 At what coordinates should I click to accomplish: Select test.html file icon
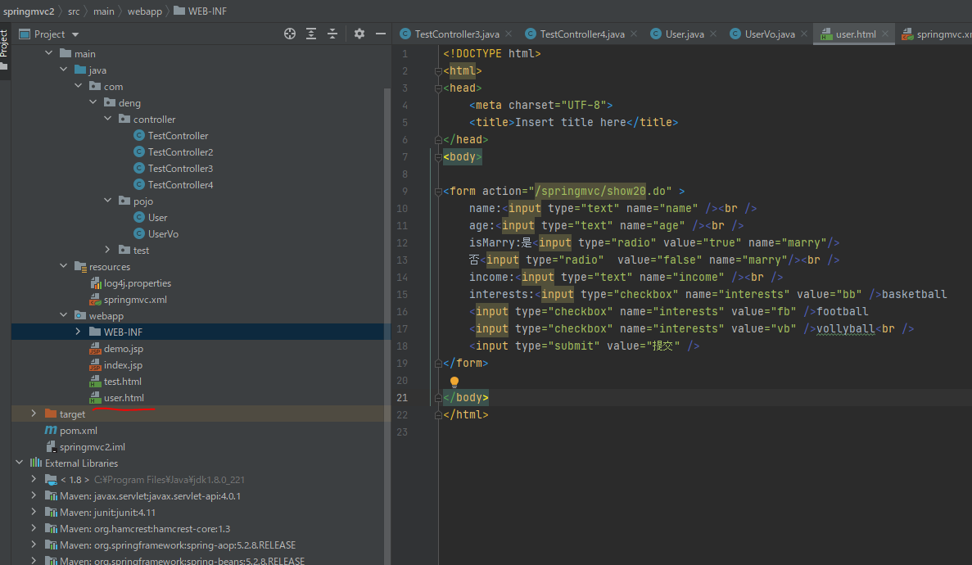tap(96, 382)
